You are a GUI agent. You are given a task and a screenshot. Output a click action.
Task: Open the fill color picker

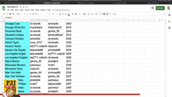(73, 14)
